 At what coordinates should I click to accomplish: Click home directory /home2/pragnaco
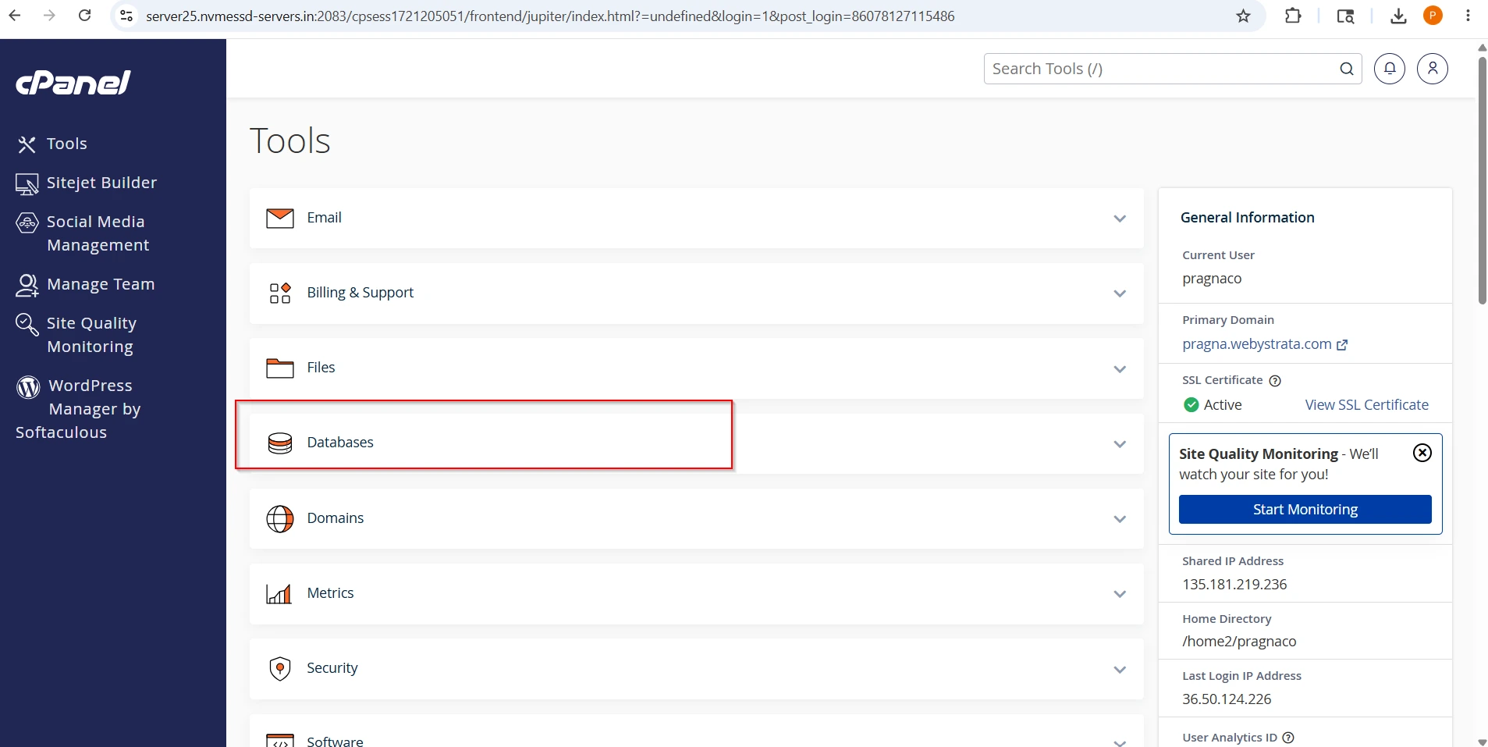[x=1239, y=642]
